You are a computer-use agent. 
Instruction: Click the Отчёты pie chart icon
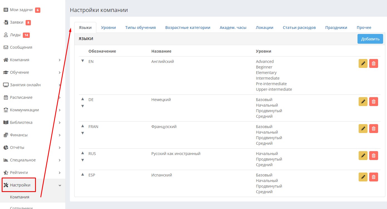pyautogui.click(x=6, y=147)
